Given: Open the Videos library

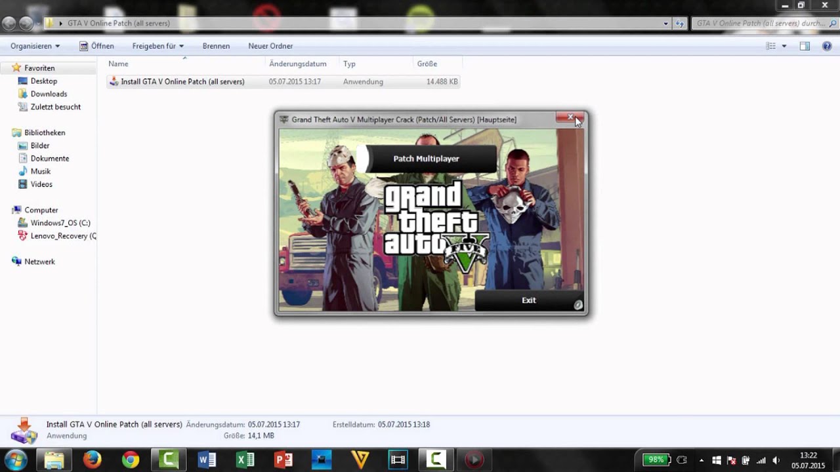Looking at the screenshot, I should 41,184.
